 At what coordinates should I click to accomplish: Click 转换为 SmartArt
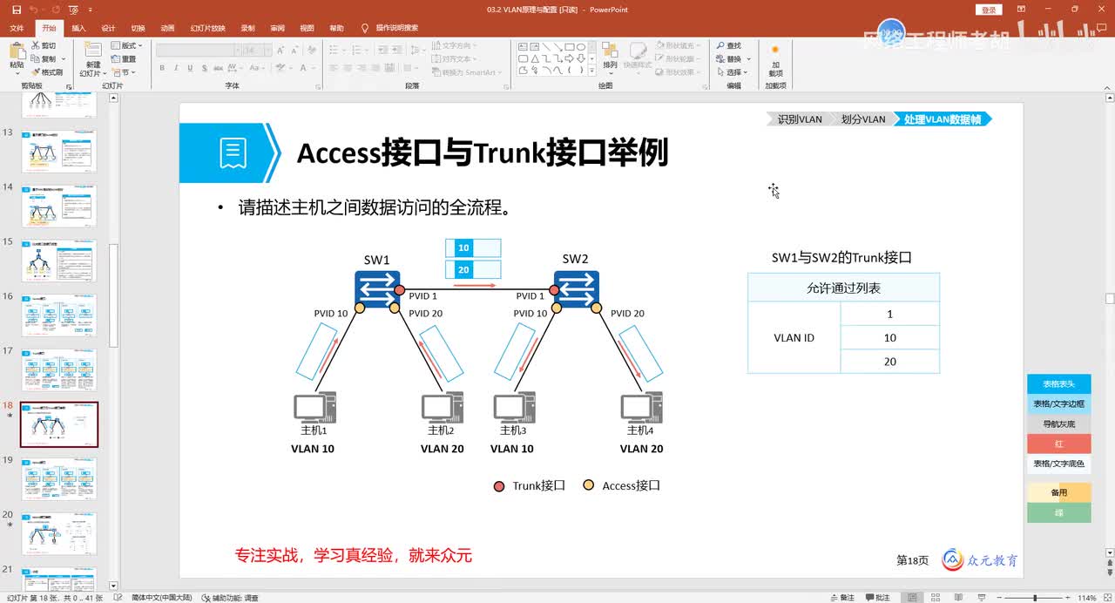(467, 72)
